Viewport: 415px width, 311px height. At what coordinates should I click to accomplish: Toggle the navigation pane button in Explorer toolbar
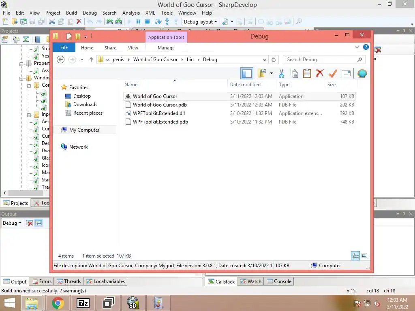(x=247, y=73)
